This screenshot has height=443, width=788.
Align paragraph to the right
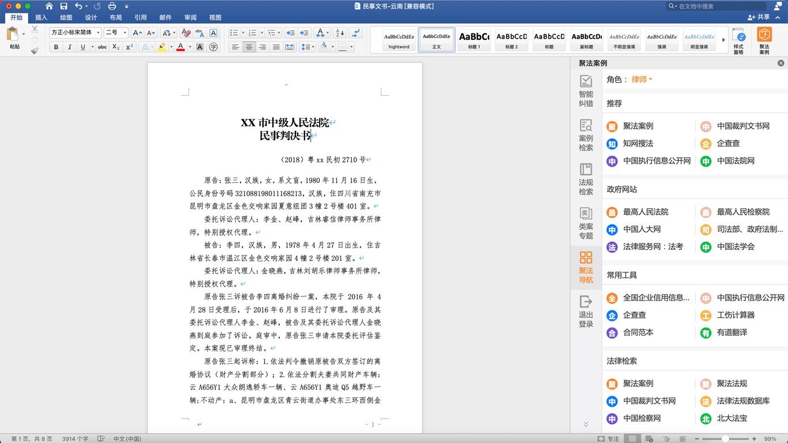pos(262,47)
